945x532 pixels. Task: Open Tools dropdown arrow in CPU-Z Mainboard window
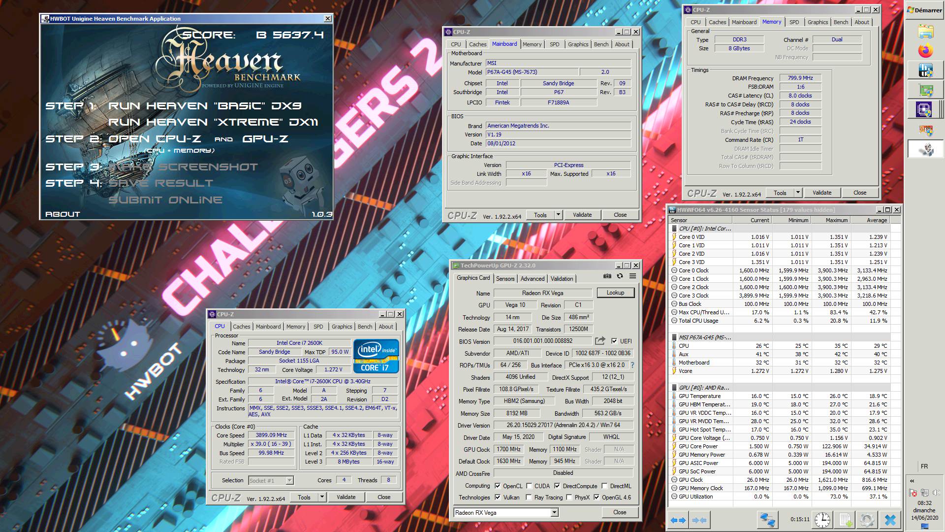point(558,215)
